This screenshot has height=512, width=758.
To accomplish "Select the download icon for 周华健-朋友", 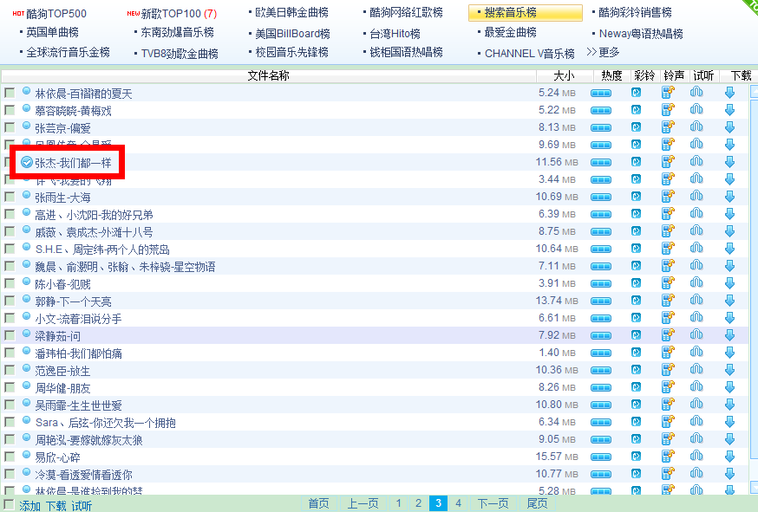I will click(729, 387).
